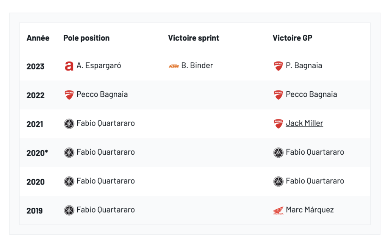Click the KTM logo beside B. Binder
Screen dimensions: 388x243
[174, 66]
